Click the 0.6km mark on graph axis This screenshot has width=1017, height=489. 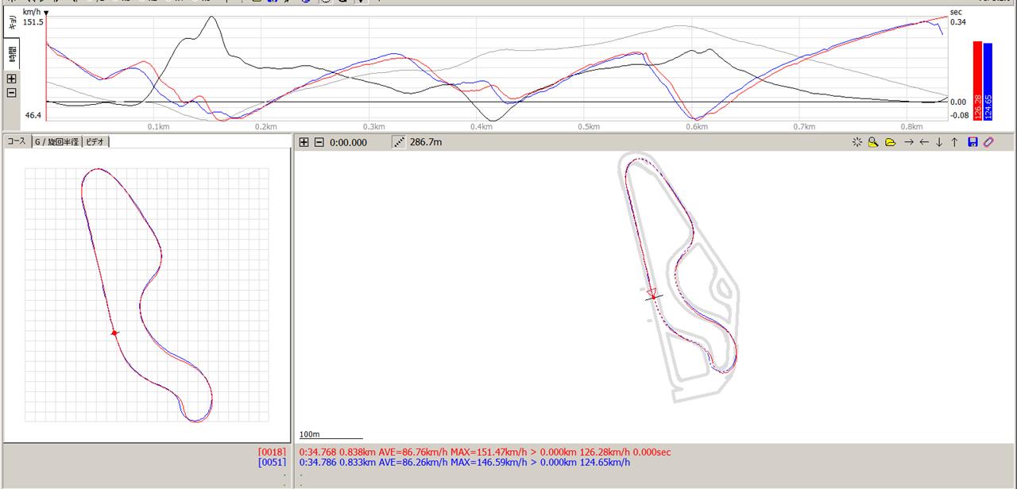(x=696, y=127)
